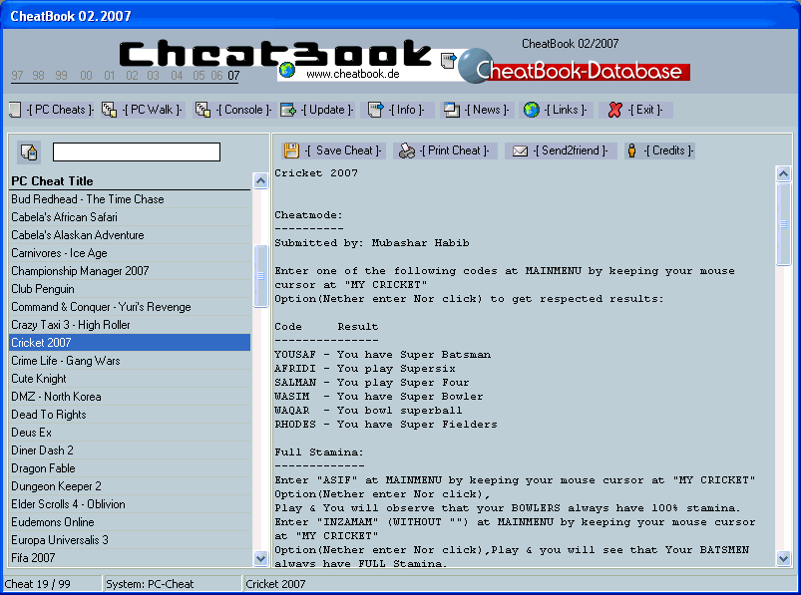
Task: Click inside the search input field
Action: coord(137,151)
